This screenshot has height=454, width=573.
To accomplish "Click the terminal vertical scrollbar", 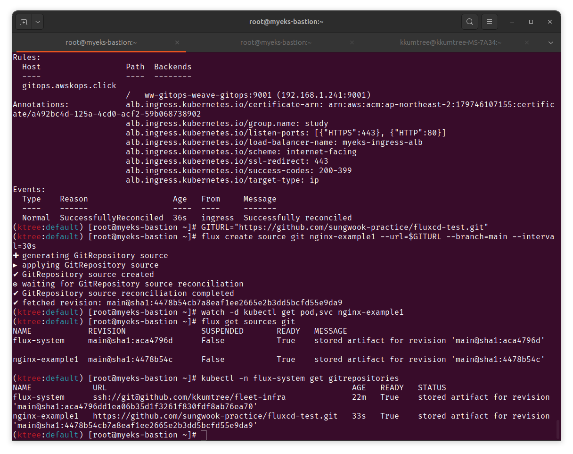I will tap(558, 429).
